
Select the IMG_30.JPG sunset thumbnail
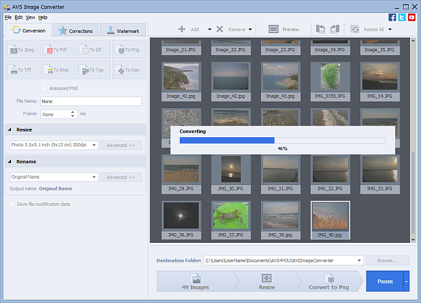(231, 174)
